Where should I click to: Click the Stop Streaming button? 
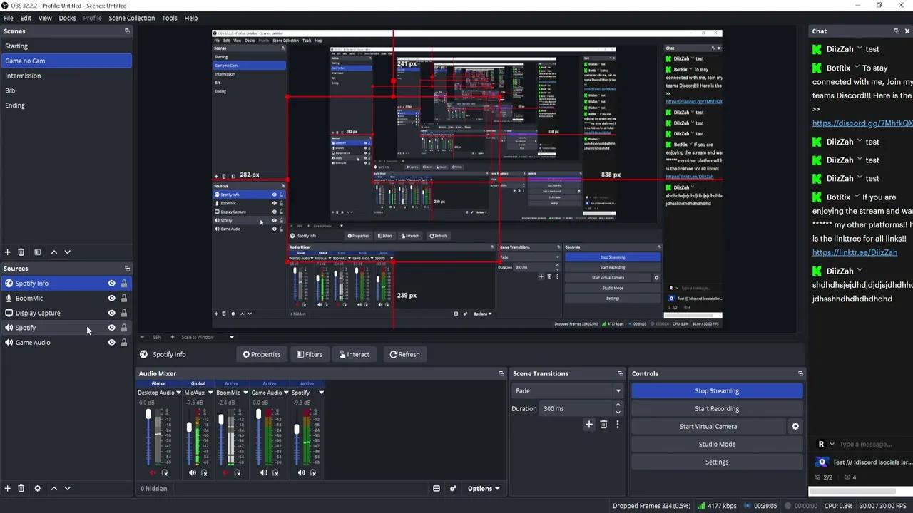pyautogui.click(x=717, y=390)
